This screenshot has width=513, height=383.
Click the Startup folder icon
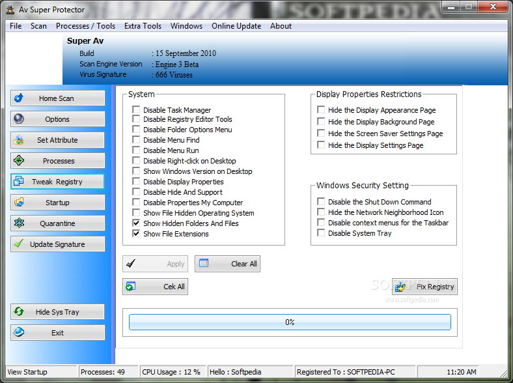[x=19, y=202]
